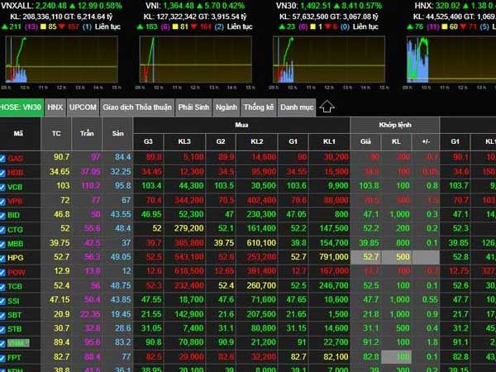Click HPG KL1 value 791,000
This screenshot has width=496, height=372.
[x=334, y=257]
